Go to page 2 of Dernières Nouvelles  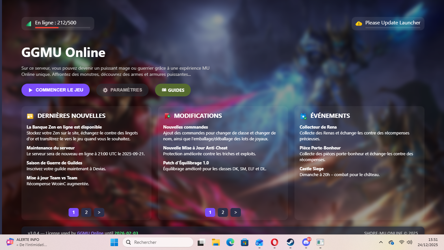click(86, 212)
